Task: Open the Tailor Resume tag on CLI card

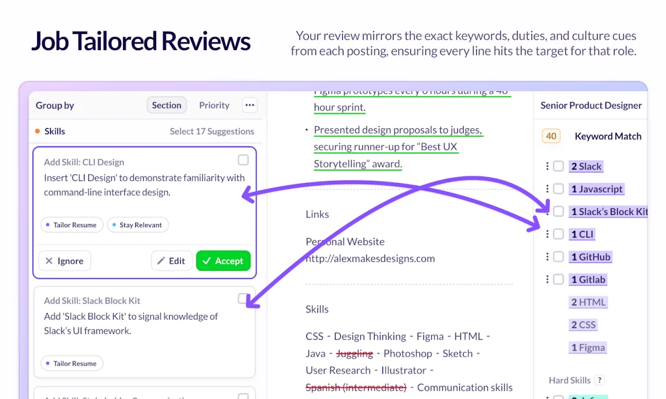Action: tap(70, 225)
